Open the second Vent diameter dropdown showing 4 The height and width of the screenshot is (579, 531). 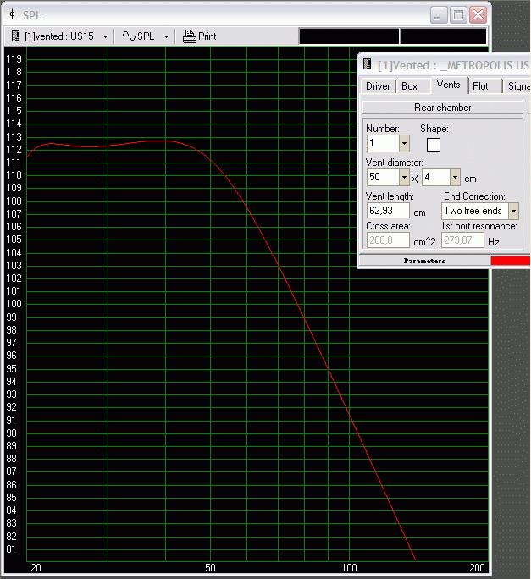(456, 178)
